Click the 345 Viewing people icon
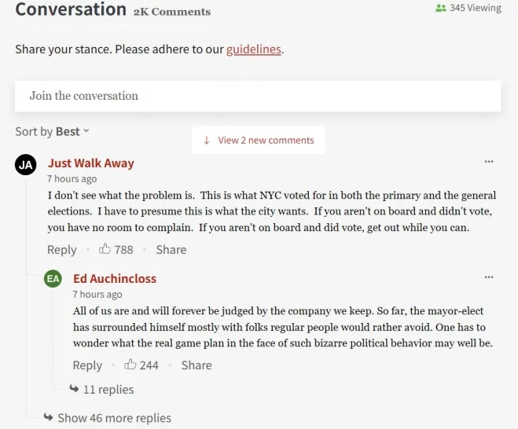The height and width of the screenshot is (429, 518). pyautogui.click(x=440, y=8)
